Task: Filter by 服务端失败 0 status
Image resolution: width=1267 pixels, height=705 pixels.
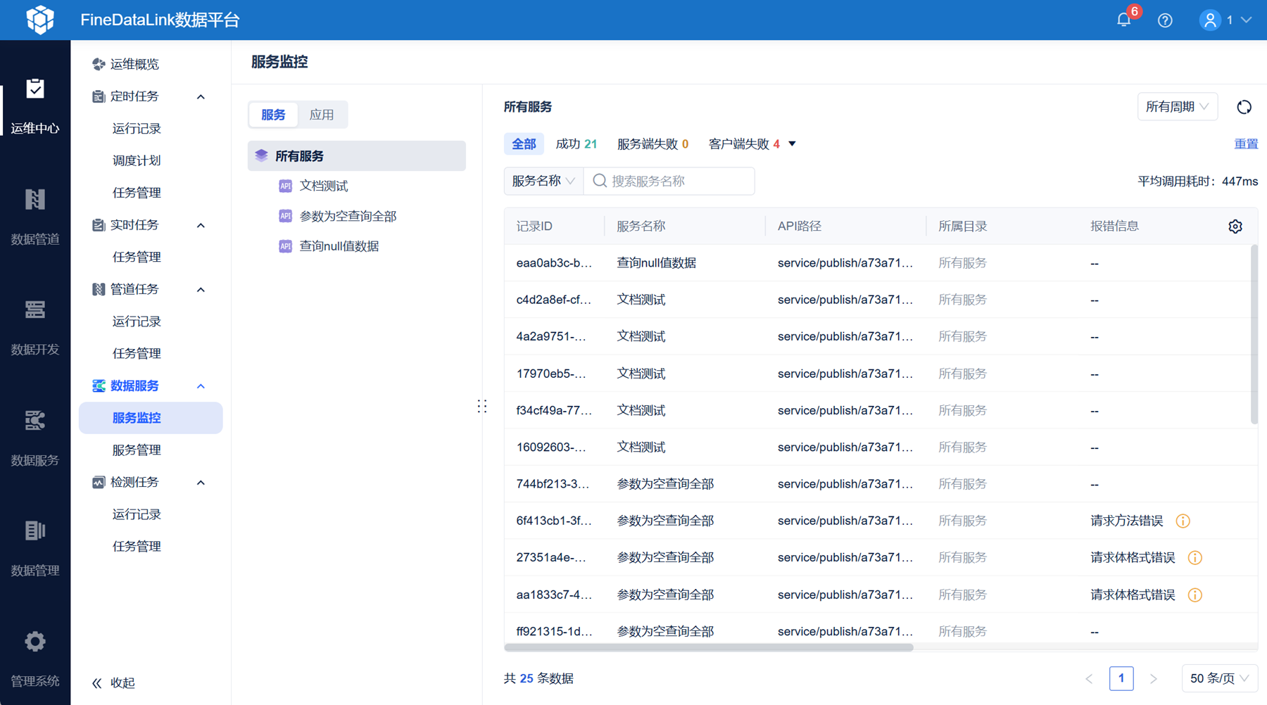Action: coord(653,144)
